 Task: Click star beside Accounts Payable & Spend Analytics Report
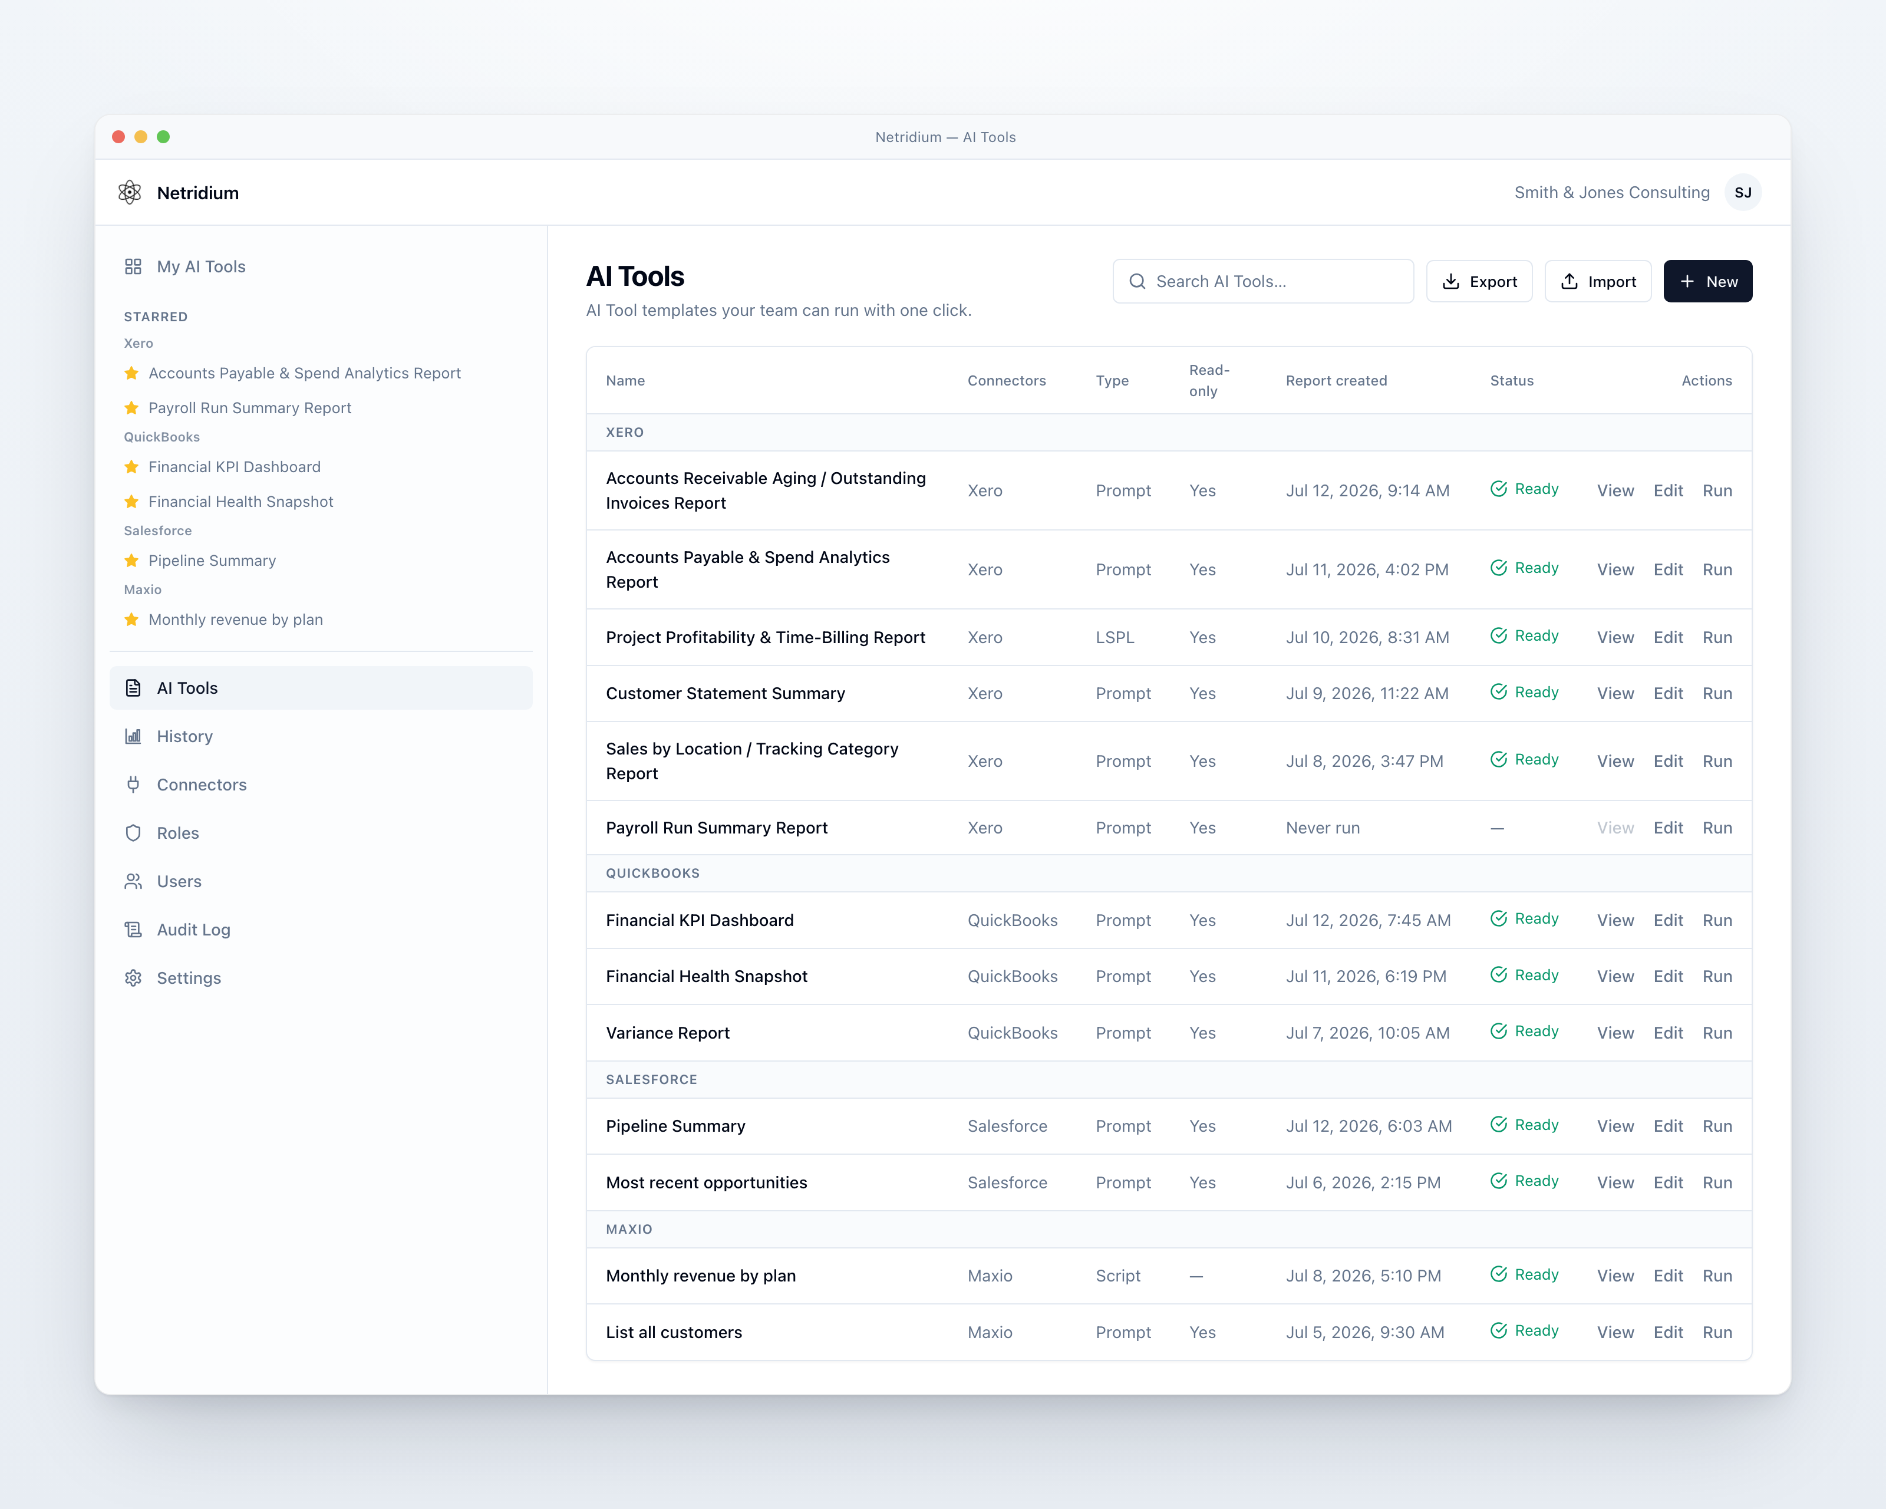tap(131, 374)
